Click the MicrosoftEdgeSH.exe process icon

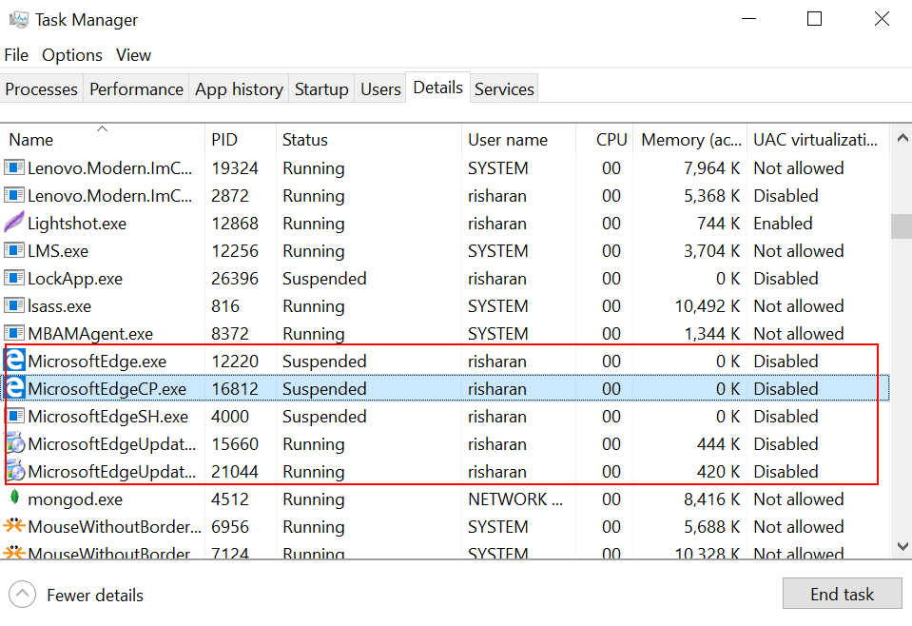[14, 416]
